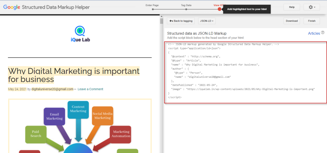The width and height of the screenshot is (327, 153).
Task: Click the "@type" : "Person" line
Action: [188, 73]
